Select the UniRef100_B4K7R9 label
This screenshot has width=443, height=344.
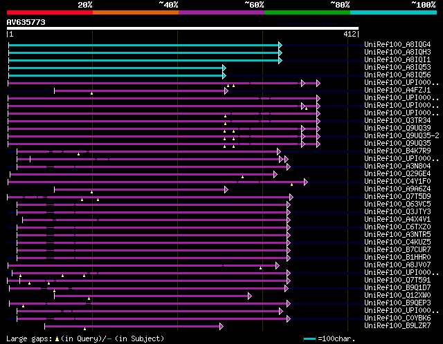click(x=397, y=151)
